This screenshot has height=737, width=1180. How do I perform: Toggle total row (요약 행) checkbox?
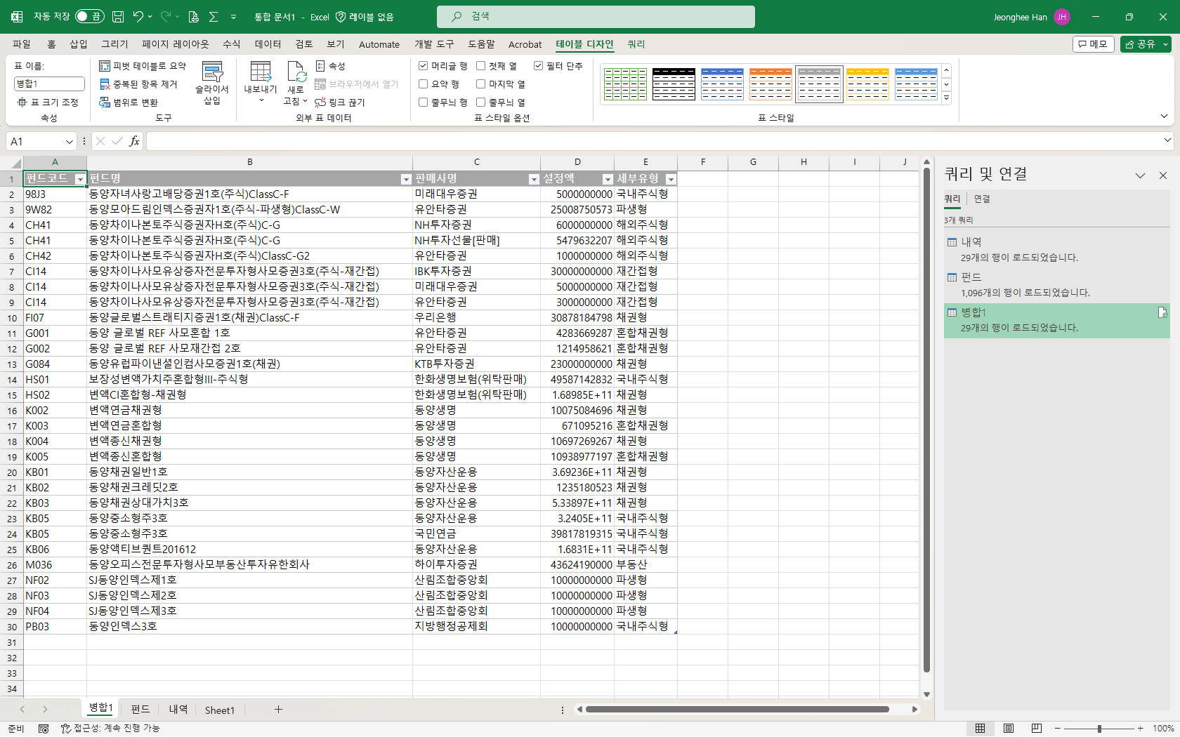423,84
